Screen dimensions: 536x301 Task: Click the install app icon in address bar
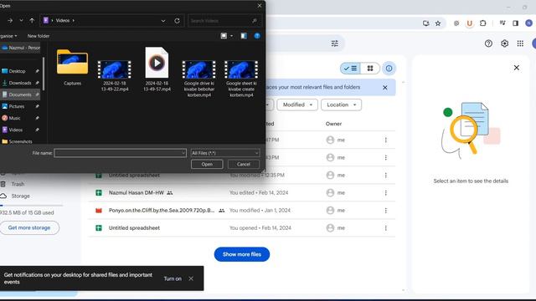425,23
